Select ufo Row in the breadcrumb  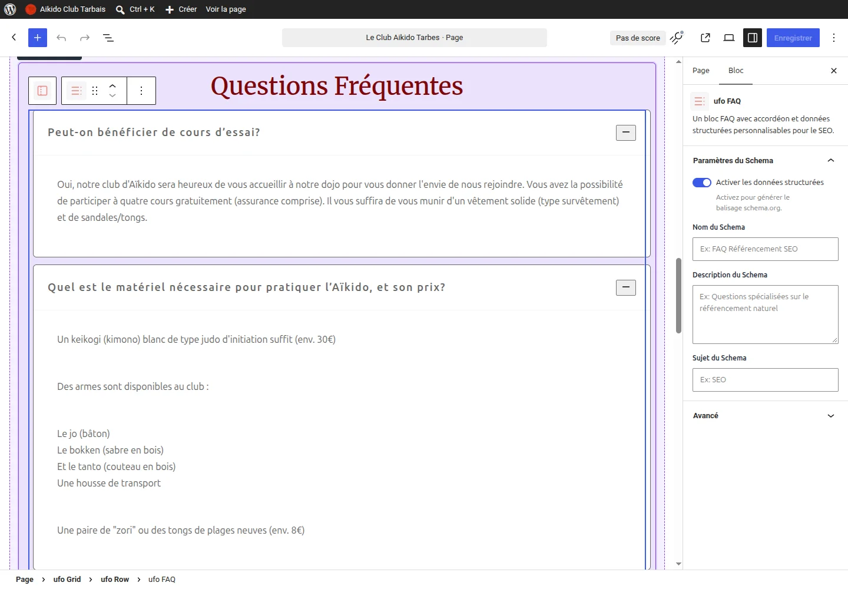115,580
